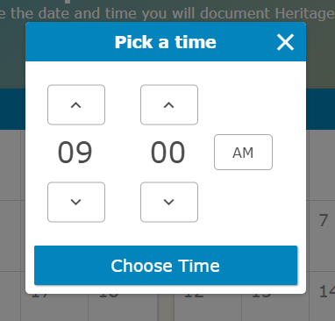335x321 pixels.
Task: Increase the hour with the up chevron
Action: click(x=76, y=104)
